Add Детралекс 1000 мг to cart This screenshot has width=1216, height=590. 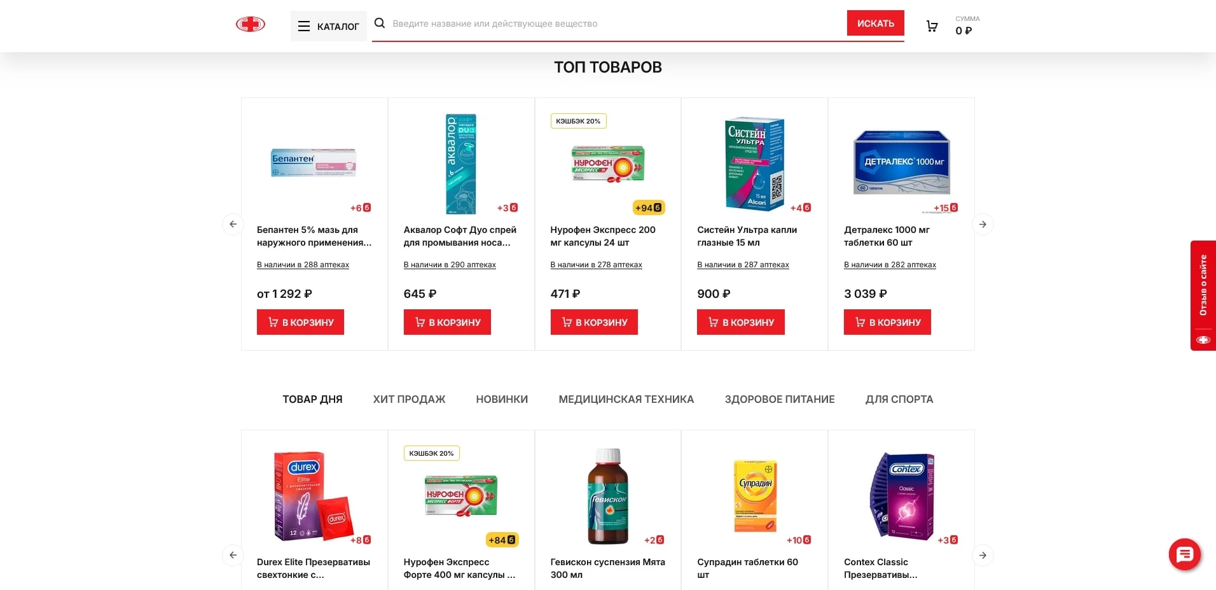click(x=887, y=322)
